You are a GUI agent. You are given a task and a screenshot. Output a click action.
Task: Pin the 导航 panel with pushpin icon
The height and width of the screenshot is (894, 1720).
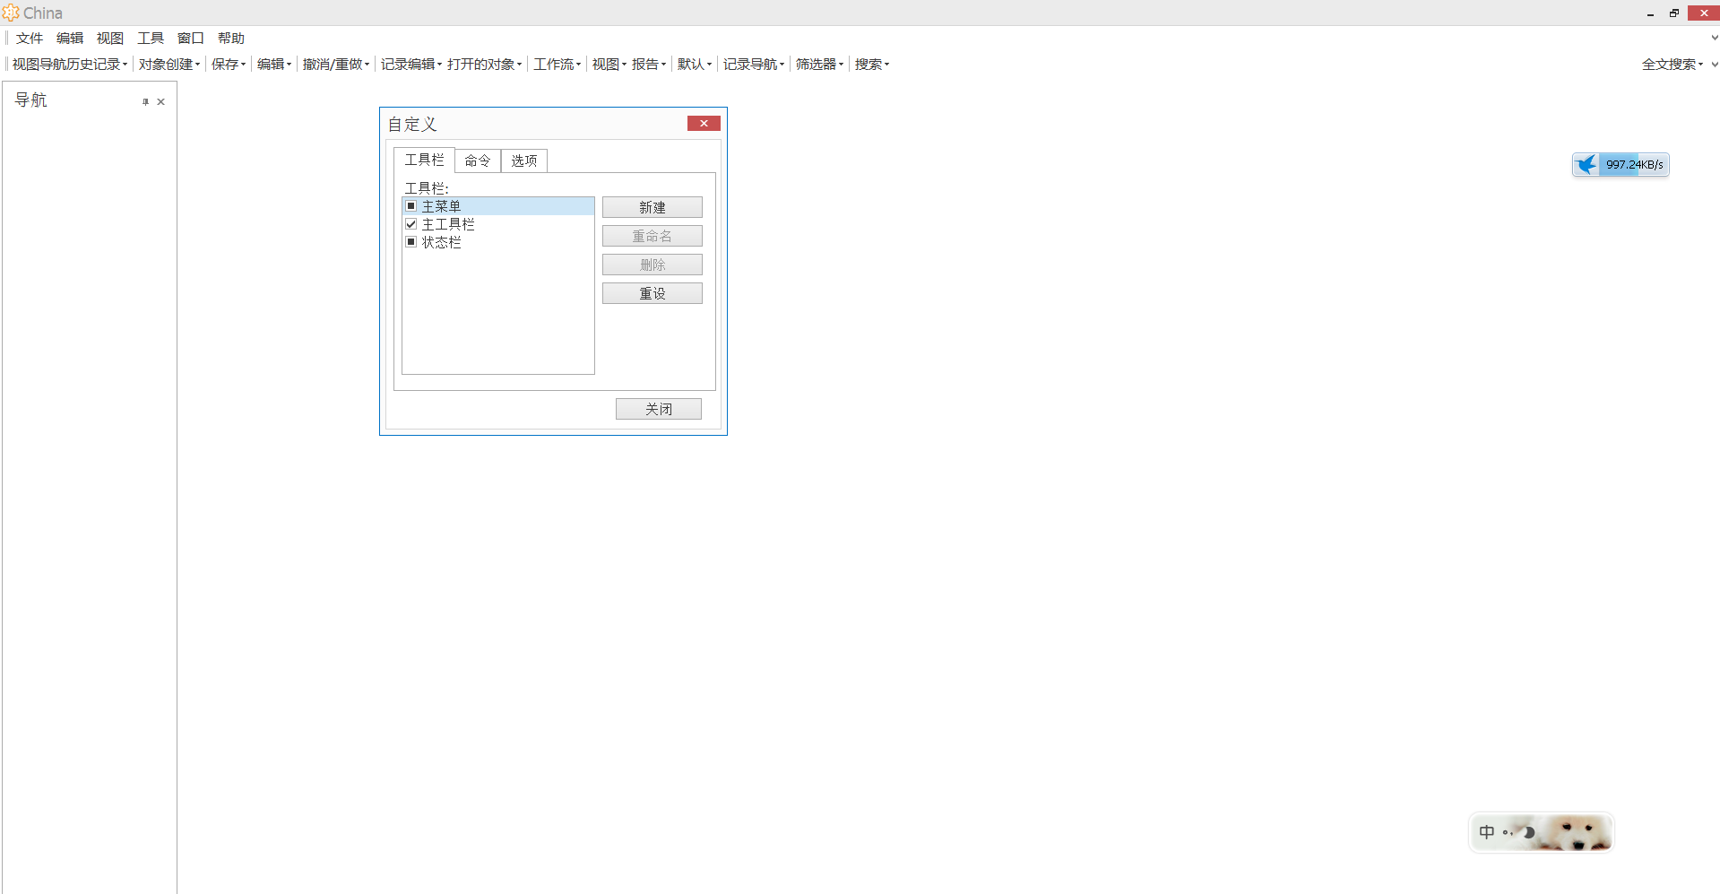click(x=145, y=102)
